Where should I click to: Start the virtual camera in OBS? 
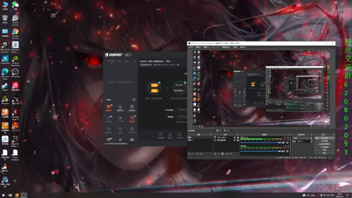pyautogui.click(x=325, y=144)
